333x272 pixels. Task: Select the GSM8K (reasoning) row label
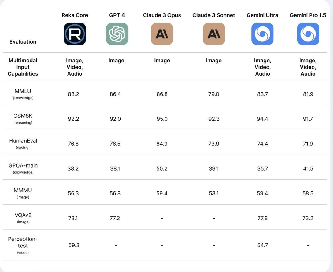tap(23, 119)
